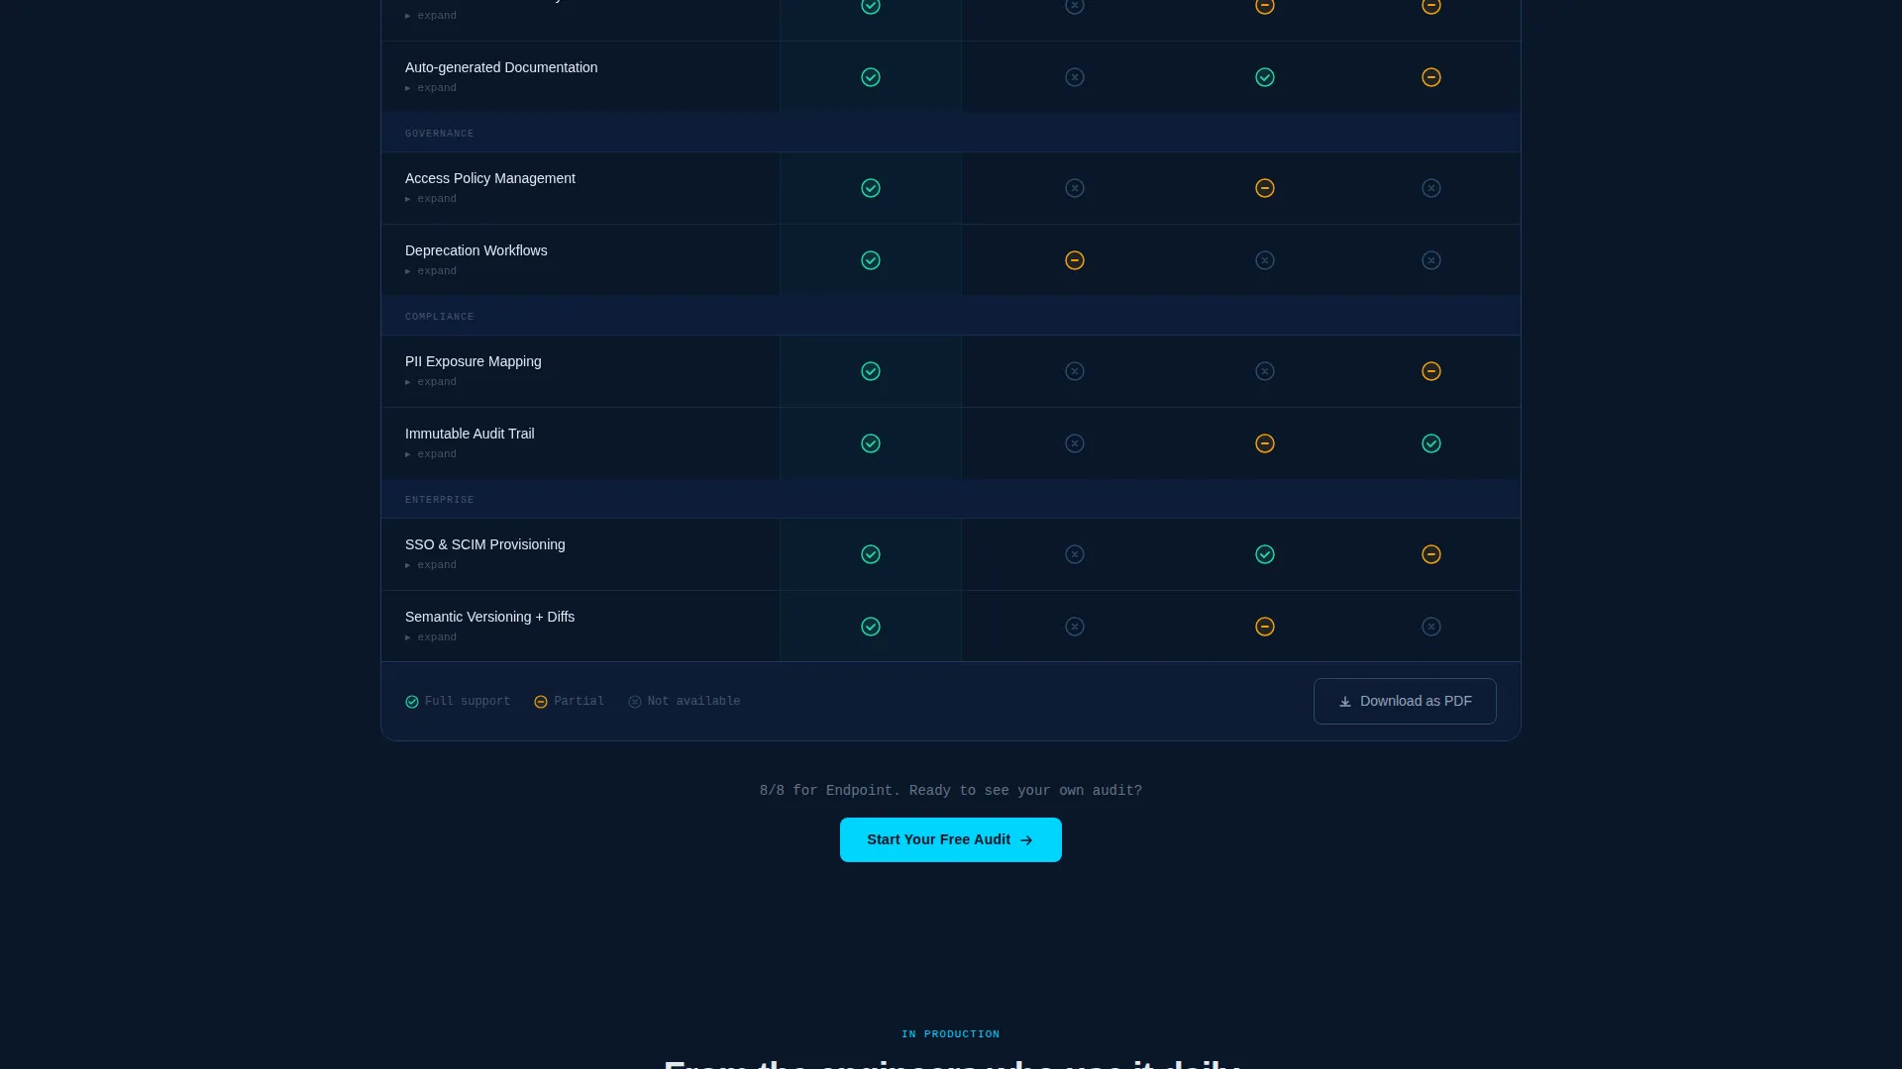Click the 'Deprecation Workflows' feature name

coord(476,250)
